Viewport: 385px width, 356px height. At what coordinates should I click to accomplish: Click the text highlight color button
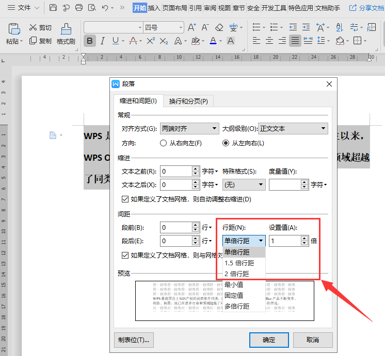tap(196, 41)
